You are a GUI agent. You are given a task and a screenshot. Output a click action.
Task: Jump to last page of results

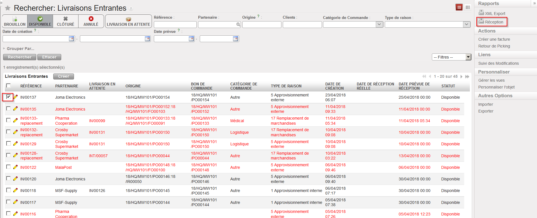pyautogui.click(x=467, y=76)
